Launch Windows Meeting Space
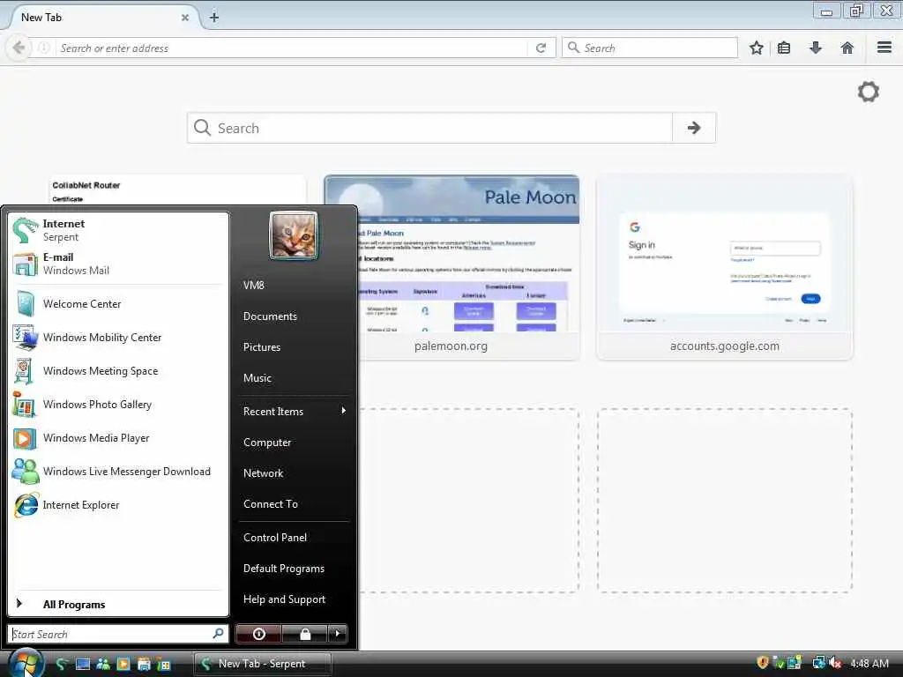 pos(118,371)
